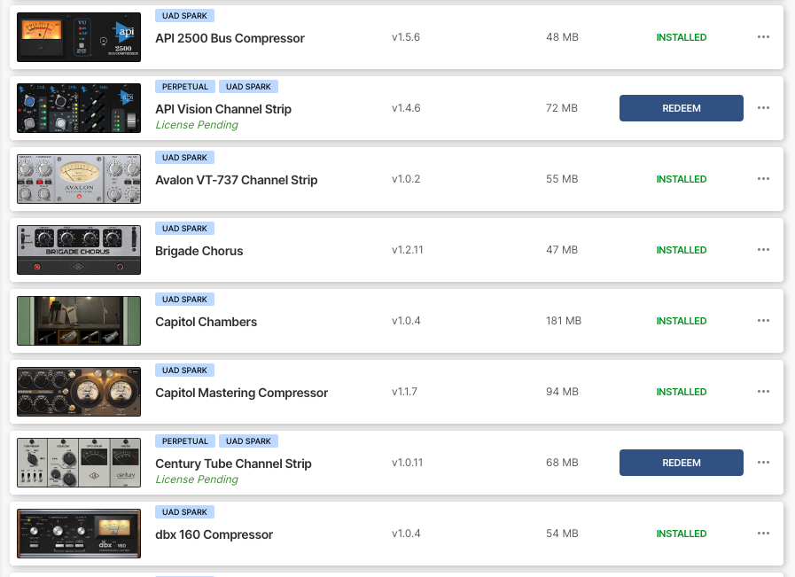The width and height of the screenshot is (795, 577).
Task: Click the Brigade Chorus plugin thumbnail
Action: point(79,250)
